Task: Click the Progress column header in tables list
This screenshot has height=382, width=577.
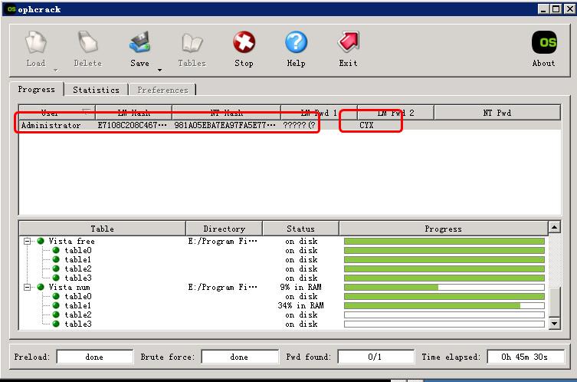Action: (444, 229)
